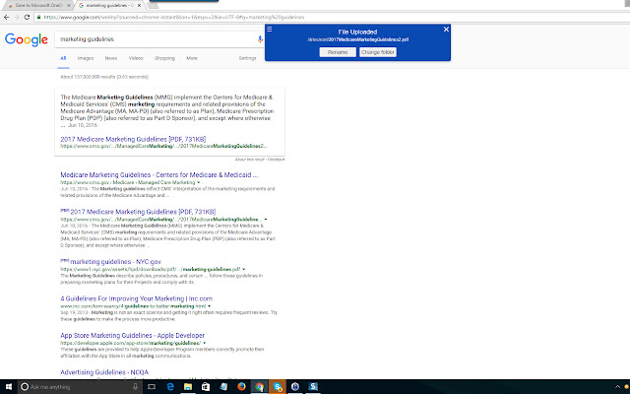630x394 pixels.
Task: Expand dropdown arrow next to cms.gov Managed Care Marketing URL
Action: click(x=199, y=182)
